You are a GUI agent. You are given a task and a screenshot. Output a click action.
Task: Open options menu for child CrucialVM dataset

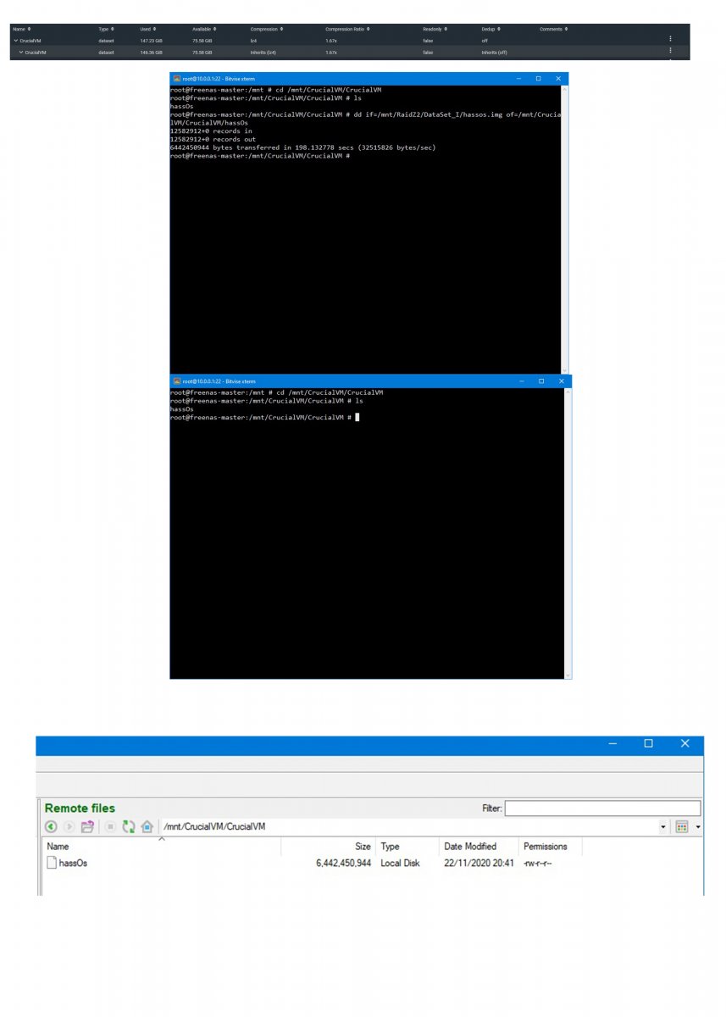(x=670, y=52)
